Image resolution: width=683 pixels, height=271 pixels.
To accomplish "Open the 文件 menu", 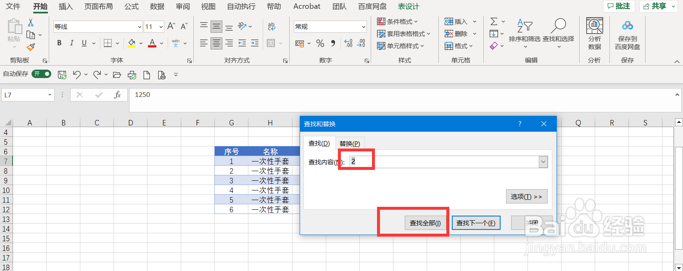I will [13, 6].
